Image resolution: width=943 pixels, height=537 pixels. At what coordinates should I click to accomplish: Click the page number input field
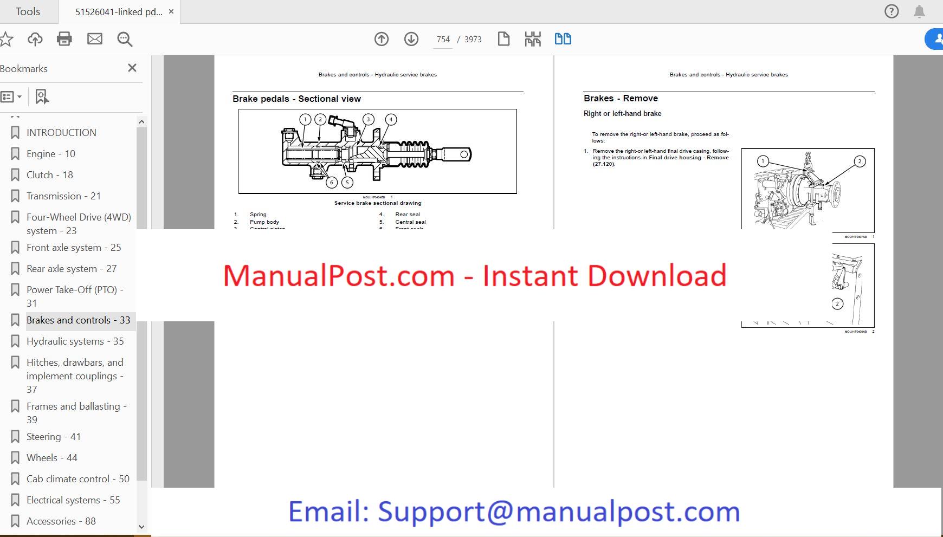click(x=443, y=40)
